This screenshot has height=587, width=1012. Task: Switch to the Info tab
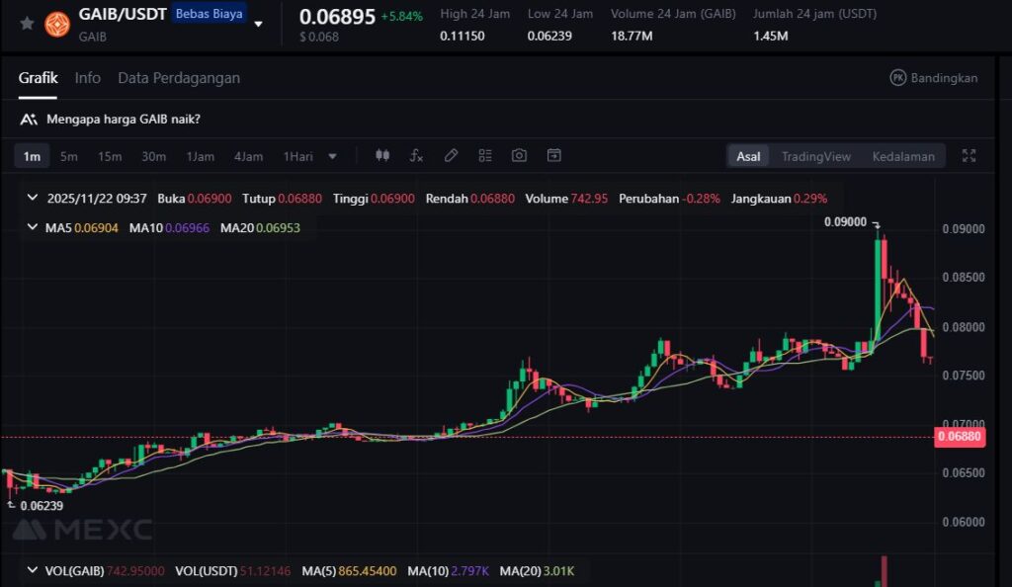pyautogui.click(x=87, y=78)
